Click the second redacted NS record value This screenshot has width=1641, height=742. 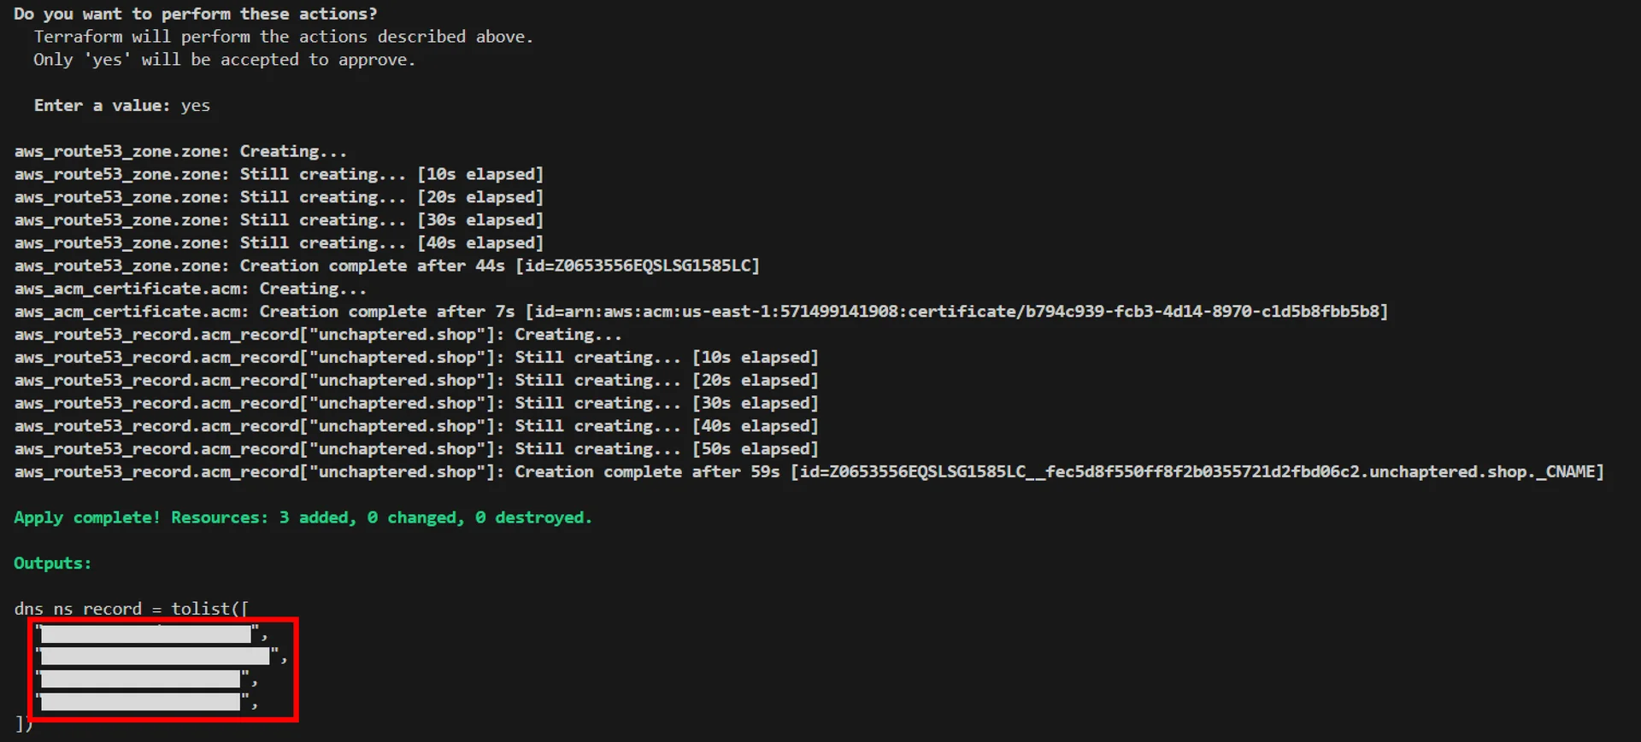pos(155,656)
